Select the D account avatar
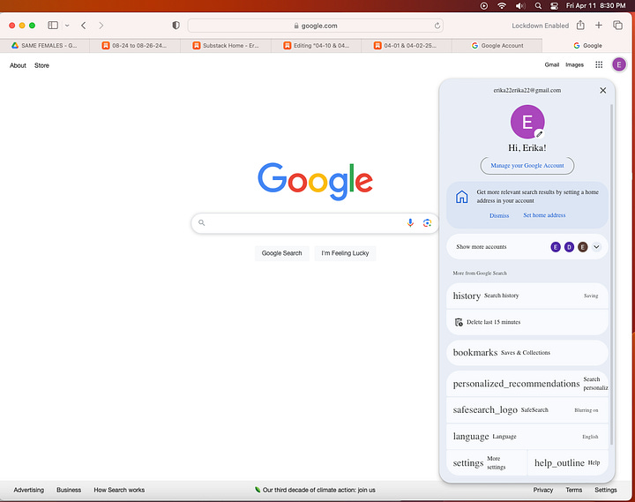 pos(569,247)
